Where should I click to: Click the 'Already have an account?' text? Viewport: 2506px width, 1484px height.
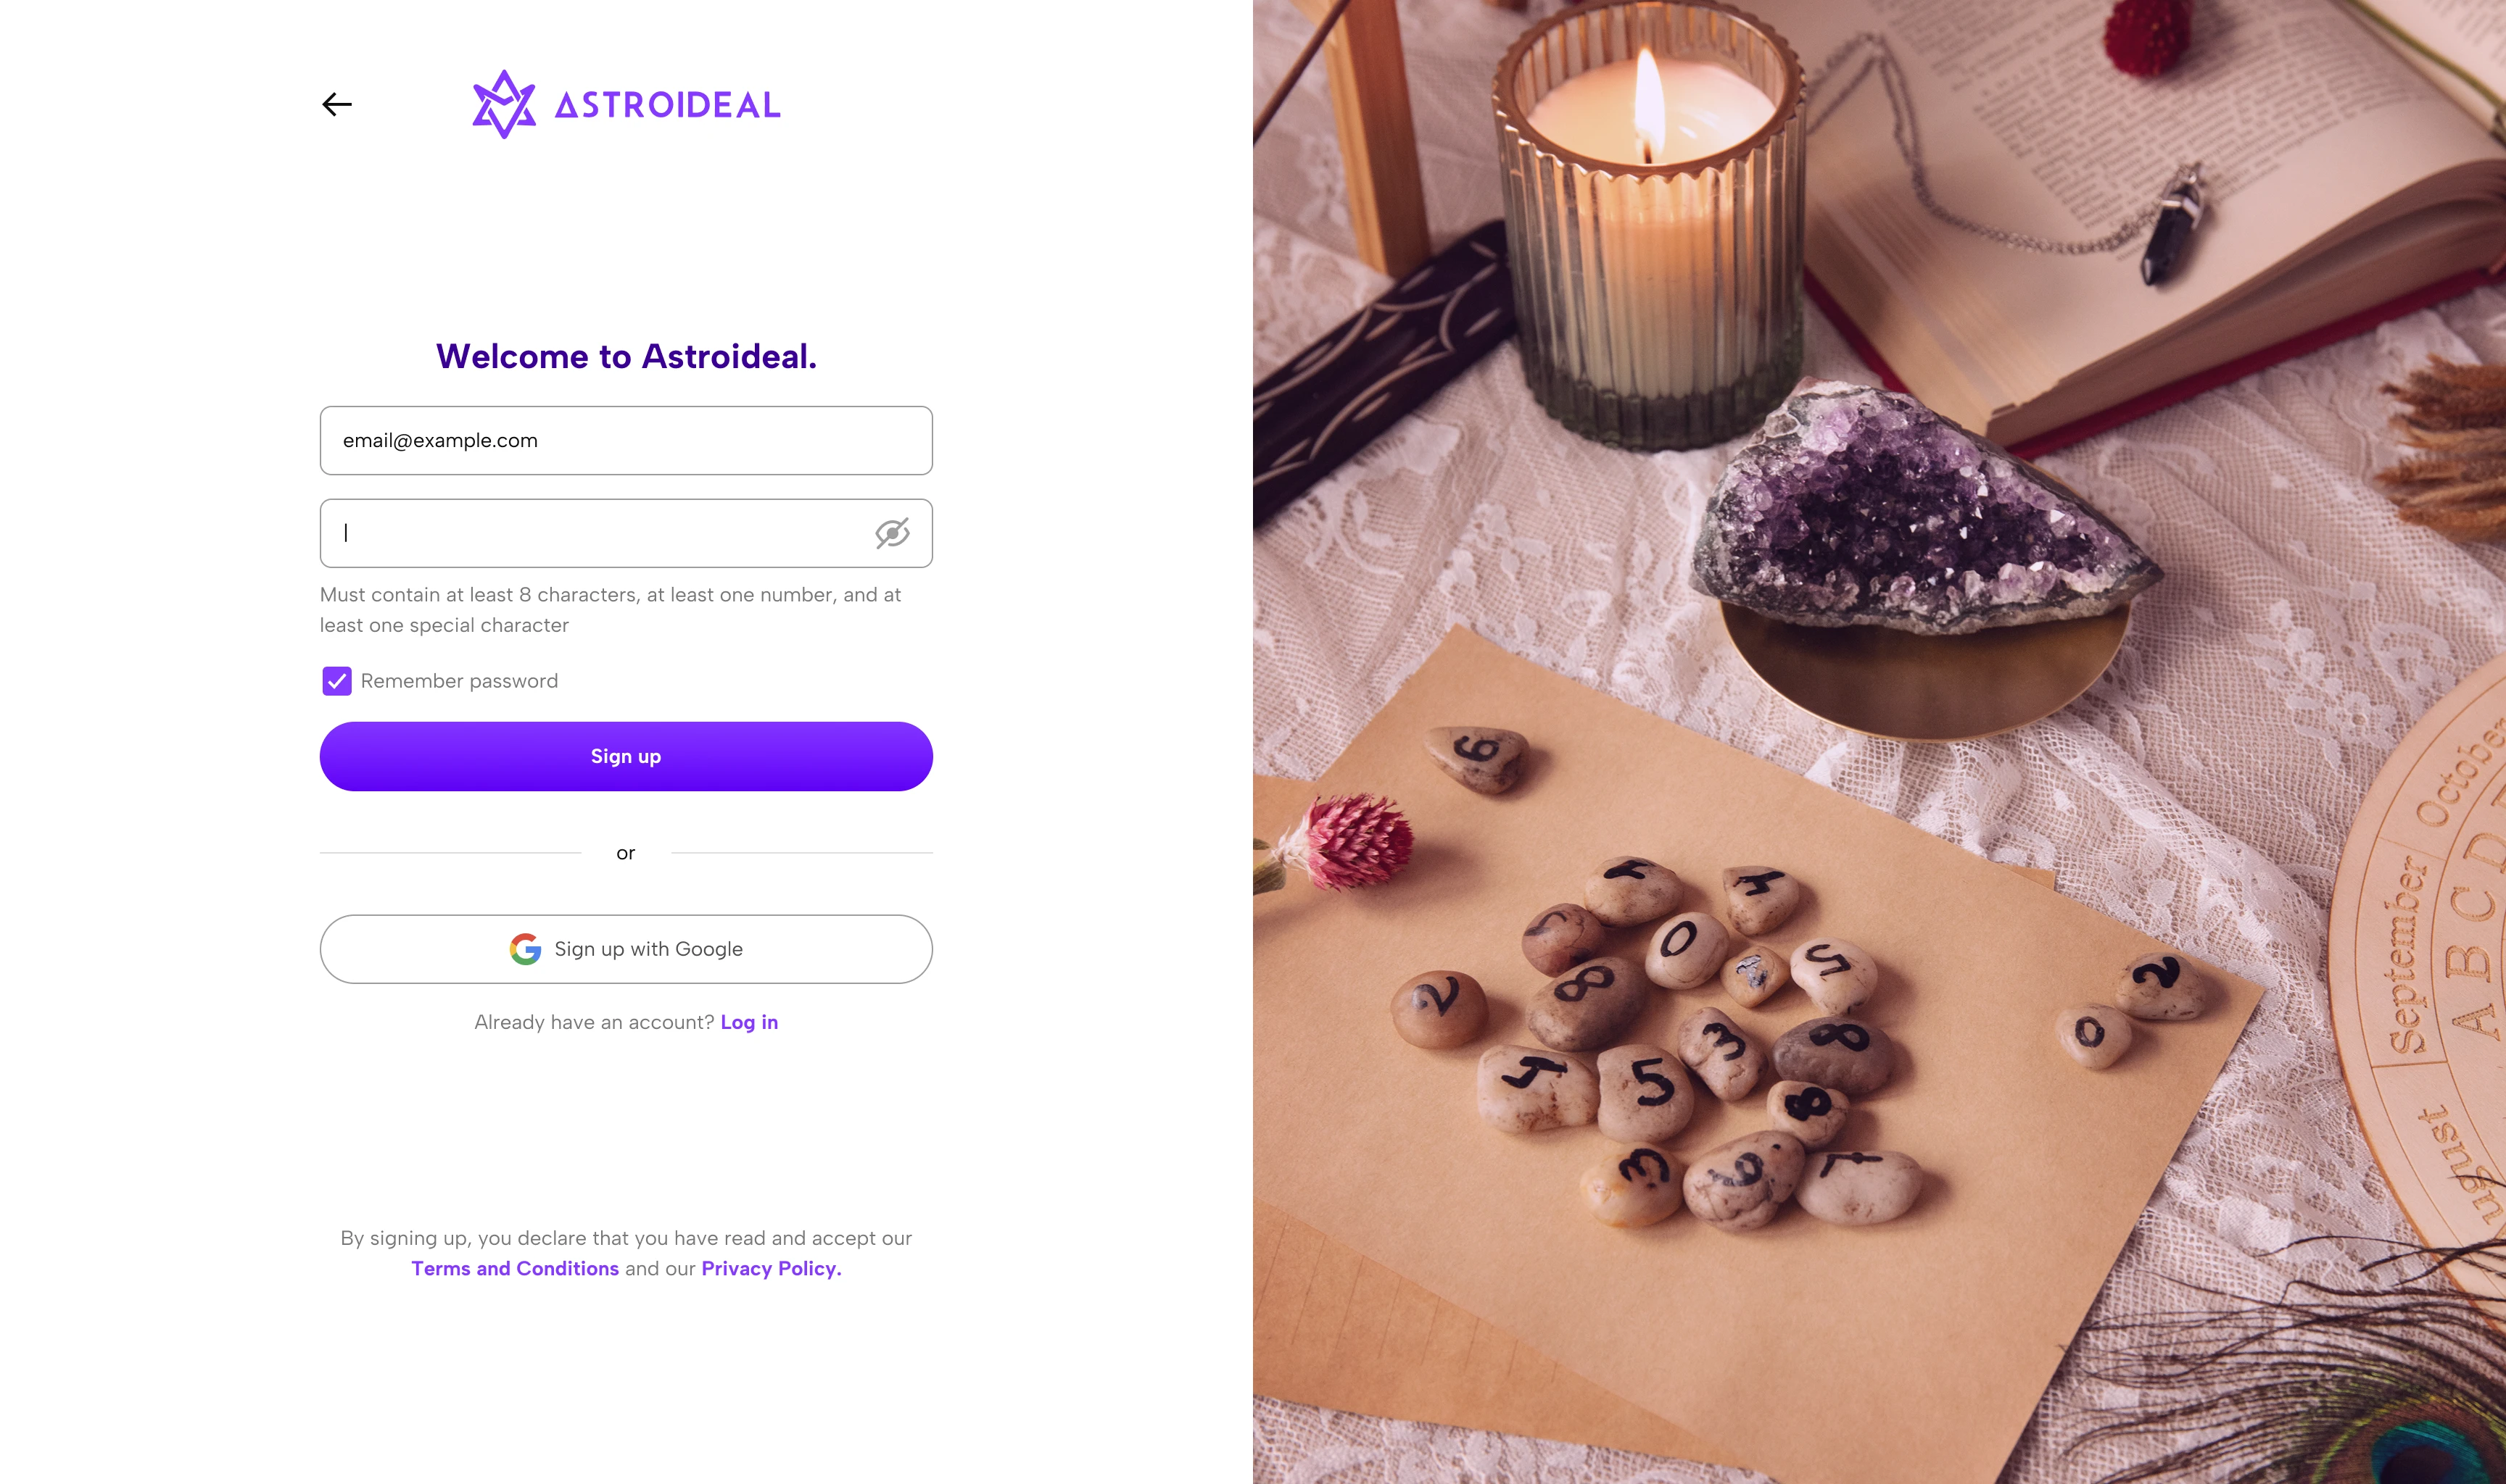tap(595, 1022)
